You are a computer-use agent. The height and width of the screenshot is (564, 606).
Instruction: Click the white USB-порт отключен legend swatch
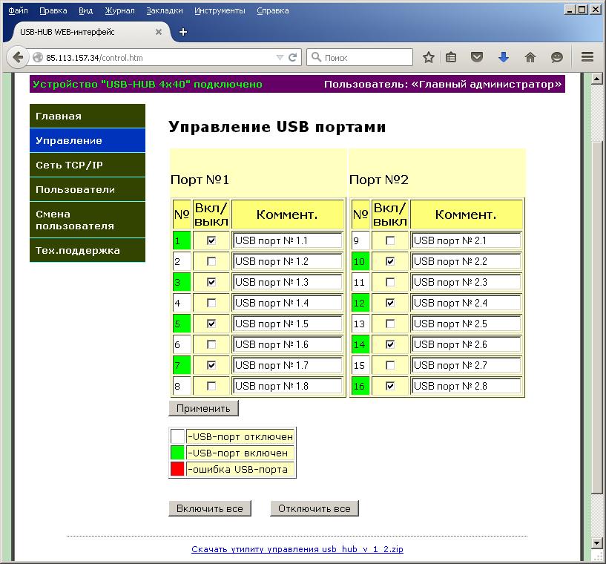click(x=177, y=436)
